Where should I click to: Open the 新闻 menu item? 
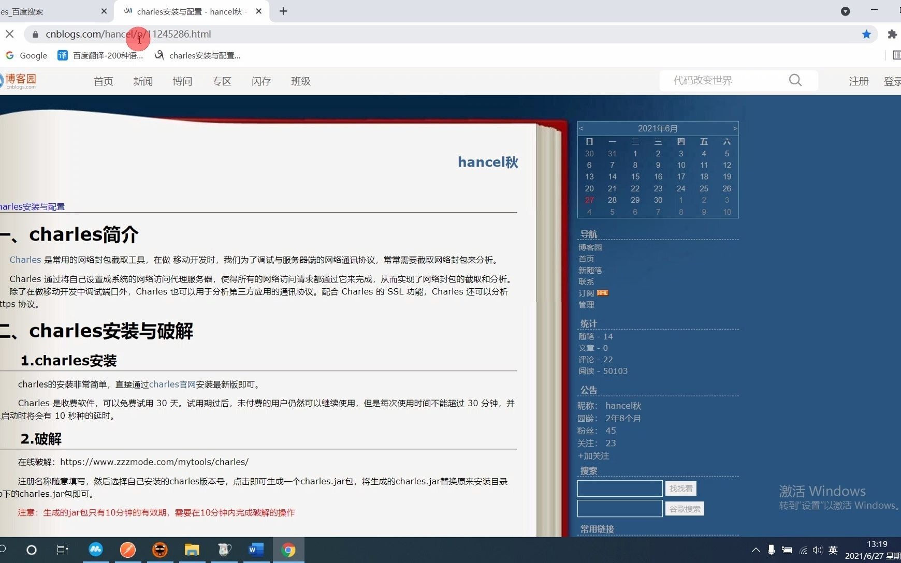click(143, 81)
